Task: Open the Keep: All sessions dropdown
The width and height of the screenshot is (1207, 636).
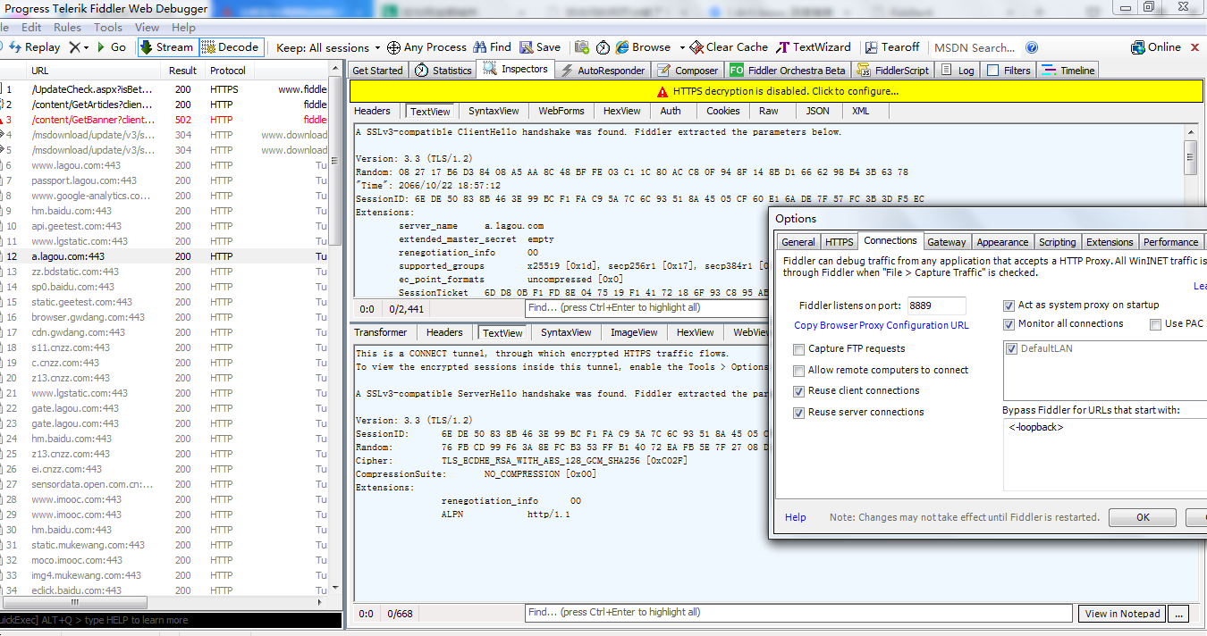Action: click(326, 47)
